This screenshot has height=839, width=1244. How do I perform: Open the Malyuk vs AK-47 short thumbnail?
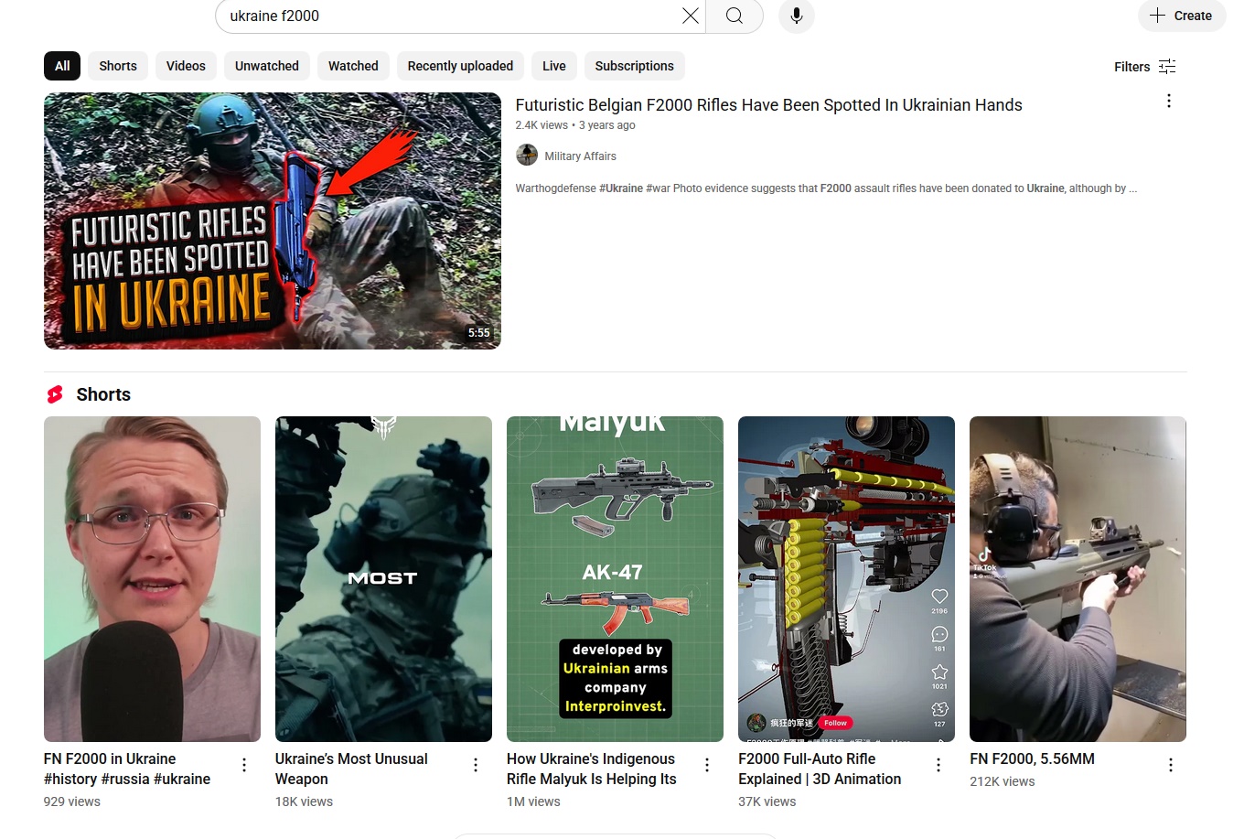pos(615,579)
